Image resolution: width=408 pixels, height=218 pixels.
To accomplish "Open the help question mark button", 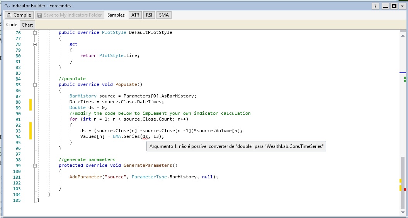I will (x=375, y=6).
